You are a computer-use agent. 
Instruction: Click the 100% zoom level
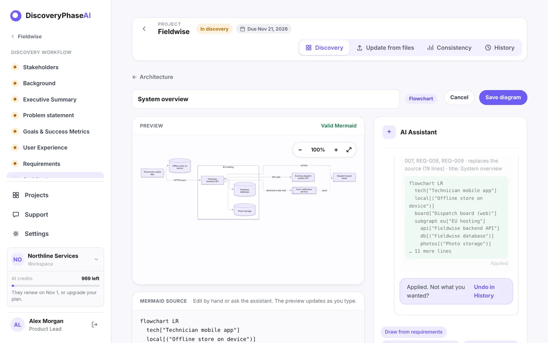tap(318, 150)
